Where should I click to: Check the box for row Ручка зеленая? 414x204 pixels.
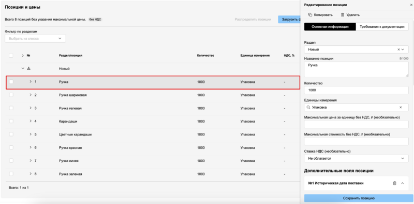(x=11, y=174)
